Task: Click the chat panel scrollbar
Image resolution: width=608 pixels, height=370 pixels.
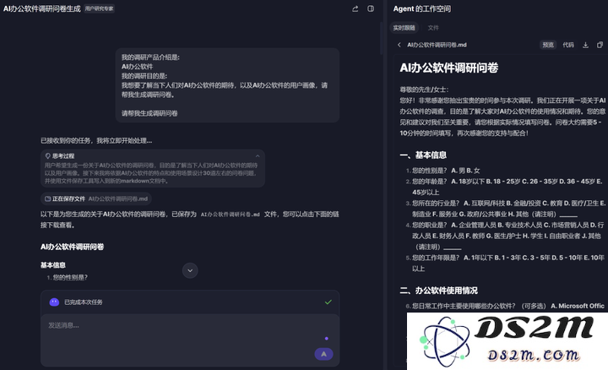Action: [382, 37]
